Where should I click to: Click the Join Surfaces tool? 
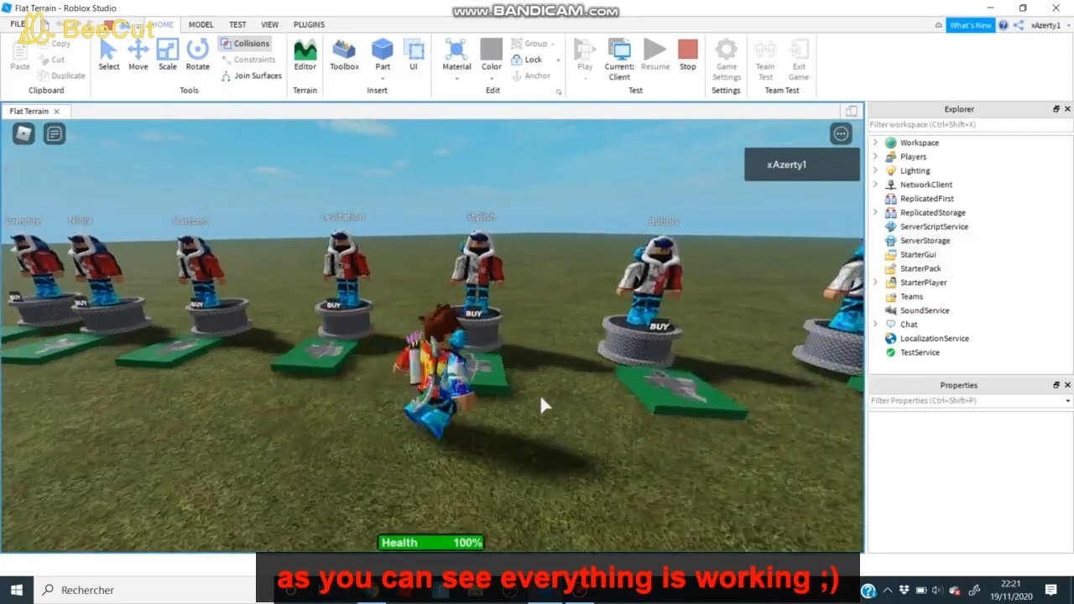251,75
